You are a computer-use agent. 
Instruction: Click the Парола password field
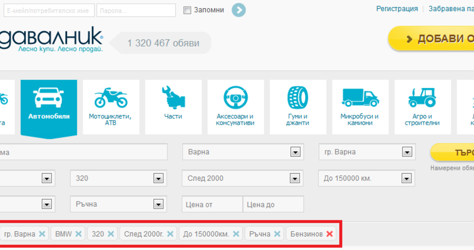pos(136,10)
